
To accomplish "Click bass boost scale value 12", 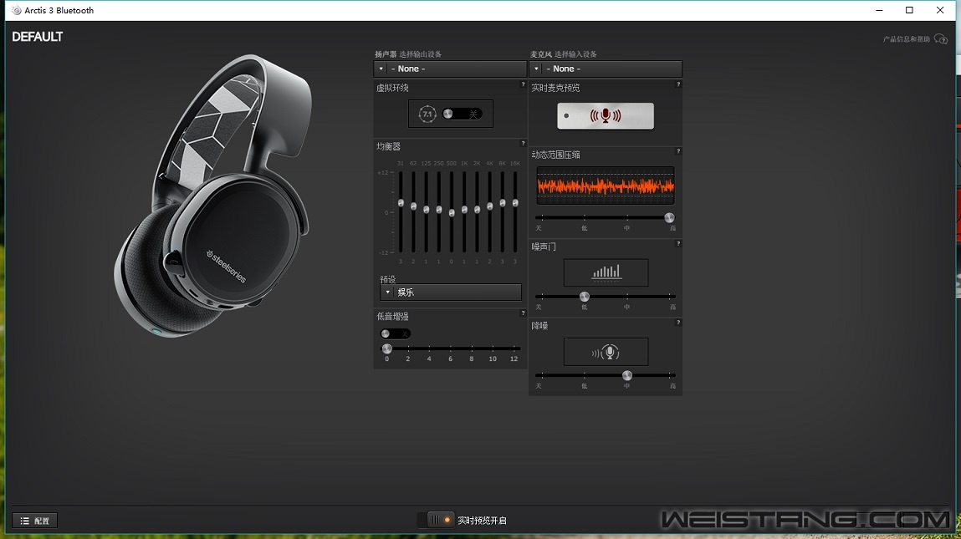I will point(514,359).
